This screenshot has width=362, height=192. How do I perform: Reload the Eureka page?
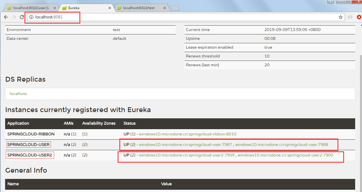(x=22, y=17)
